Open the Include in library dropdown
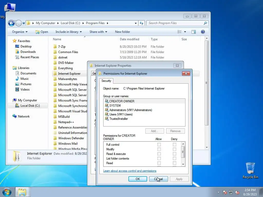The width and height of the screenshot is (263, 197). pyautogui.click(x=69, y=32)
